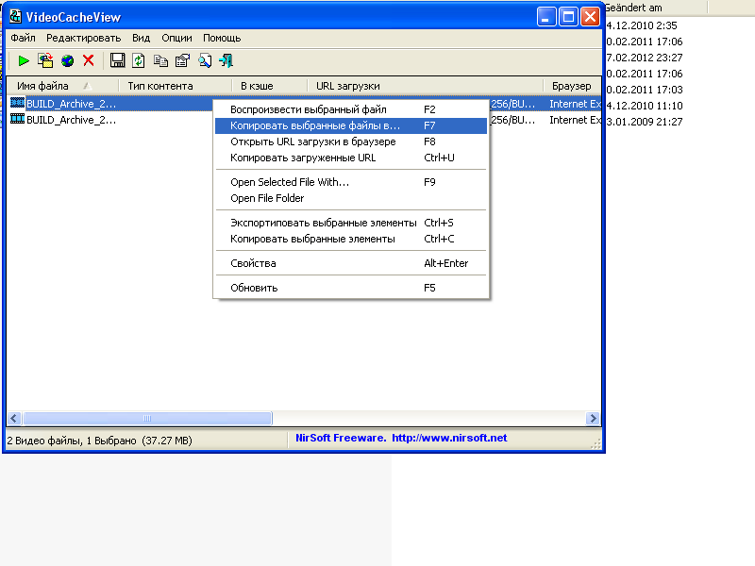Click 256/BU… URL cell in the unselected row
The height and width of the screenshot is (566, 755).
pyautogui.click(x=512, y=120)
